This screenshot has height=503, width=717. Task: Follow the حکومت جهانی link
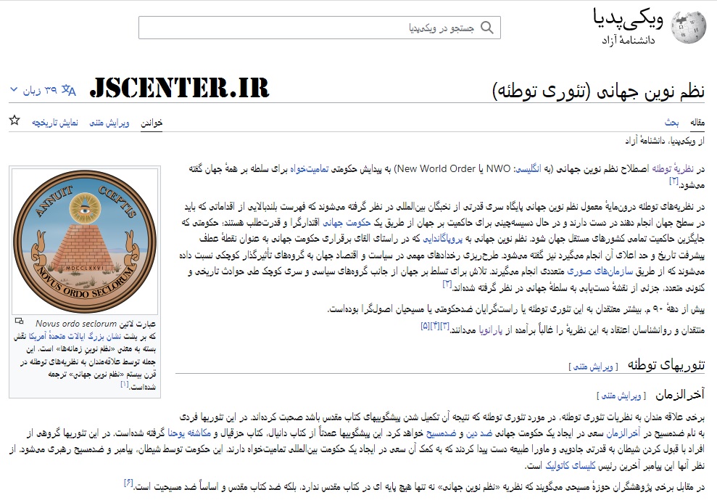347,223
